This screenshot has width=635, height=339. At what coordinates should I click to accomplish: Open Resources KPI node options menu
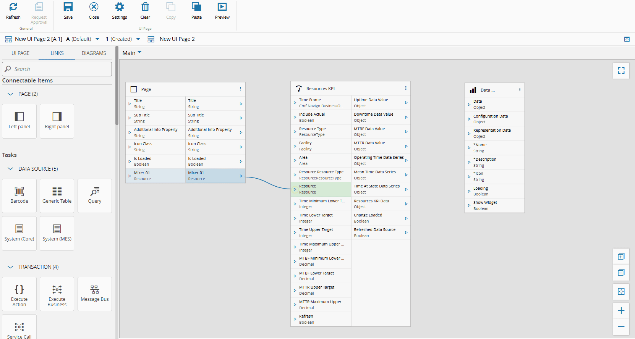tap(406, 88)
